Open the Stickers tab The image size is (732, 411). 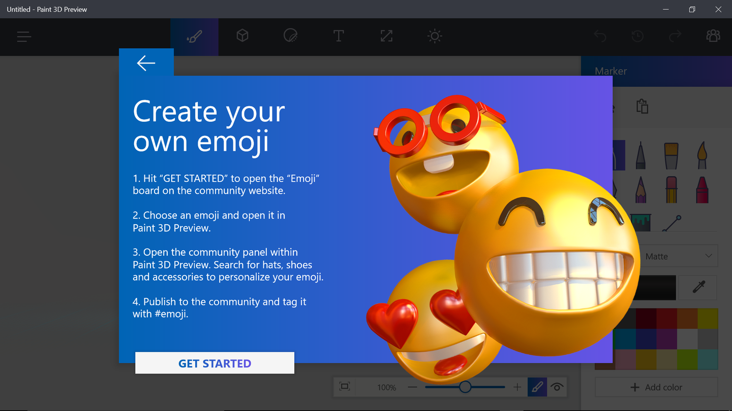coord(290,36)
